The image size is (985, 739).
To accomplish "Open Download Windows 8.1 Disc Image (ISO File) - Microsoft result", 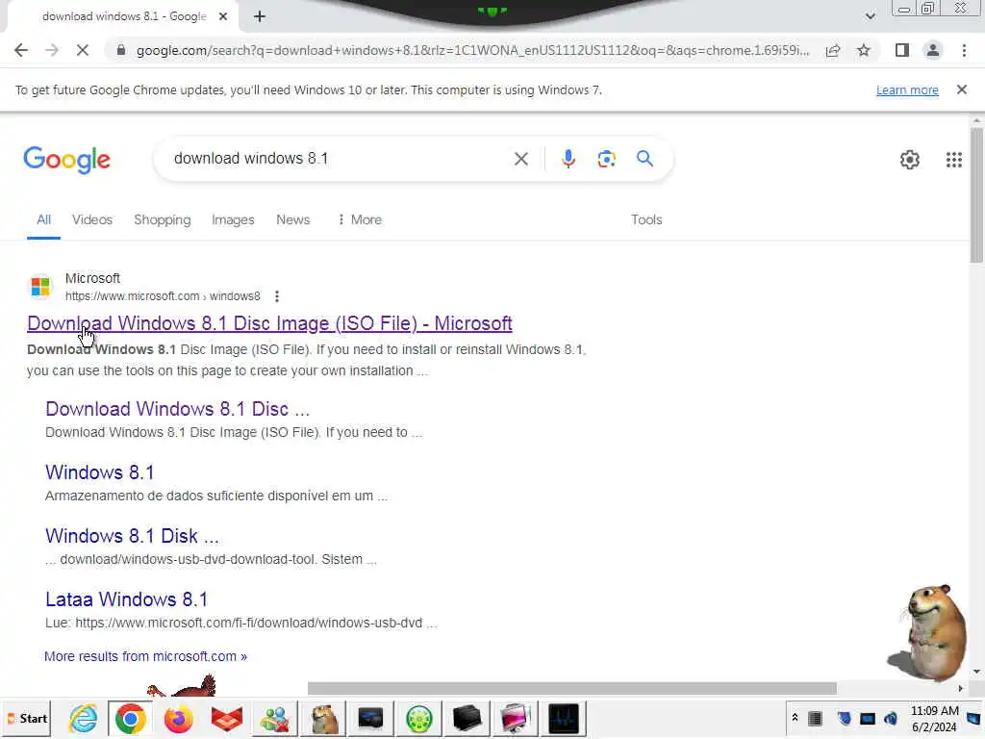I will click(x=269, y=323).
